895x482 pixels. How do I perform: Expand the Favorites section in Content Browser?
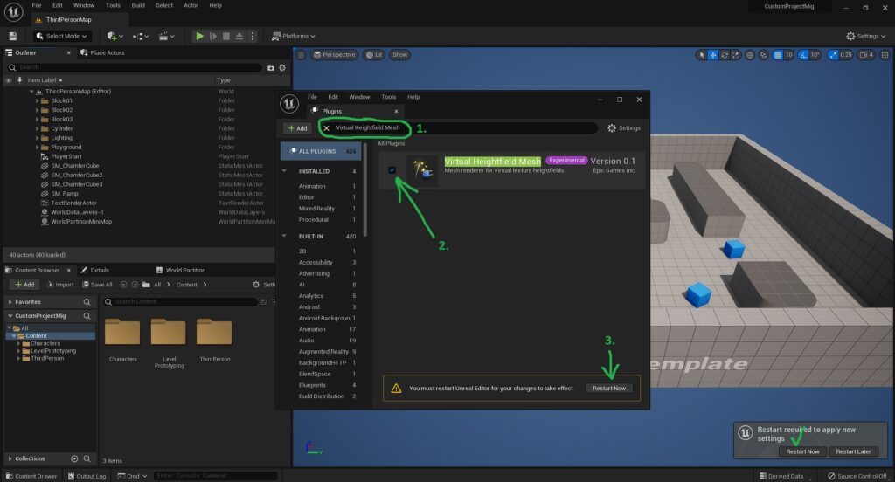click(x=10, y=302)
